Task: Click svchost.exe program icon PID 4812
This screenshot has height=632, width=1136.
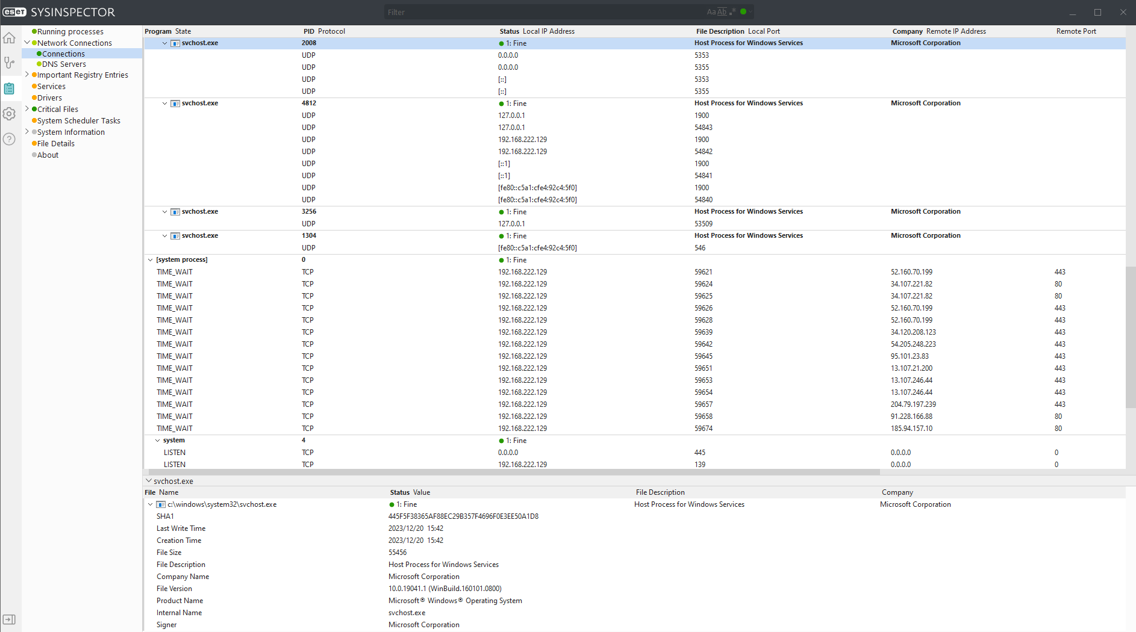Action: (x=175, y=104)
